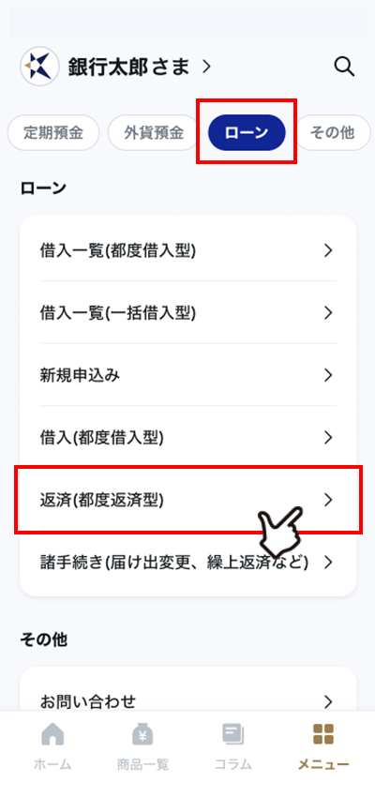Open the bank logo avatar
375x812 pixels.
39,67
